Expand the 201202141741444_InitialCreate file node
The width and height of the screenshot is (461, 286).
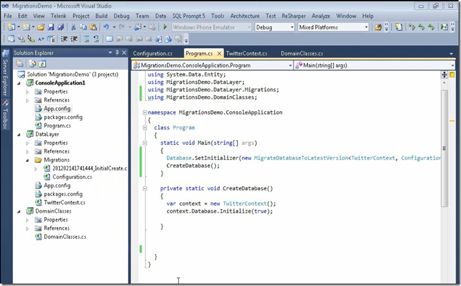36,169
